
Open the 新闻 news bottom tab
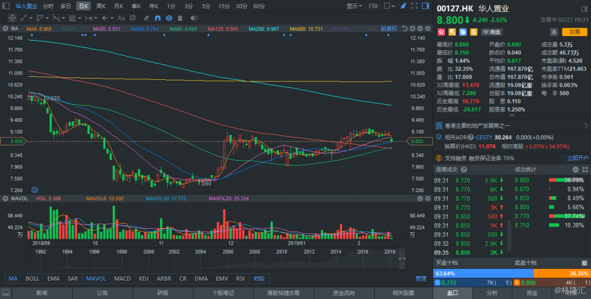(x=42, y=293)
